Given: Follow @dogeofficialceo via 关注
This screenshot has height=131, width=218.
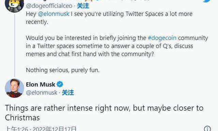Looking at the screenshot, I should (83, 6).
